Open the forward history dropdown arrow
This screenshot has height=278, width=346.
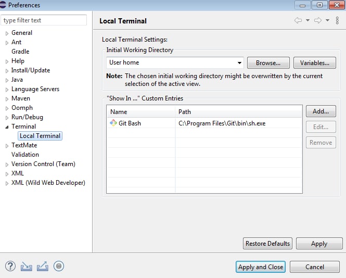click(327, 20)
